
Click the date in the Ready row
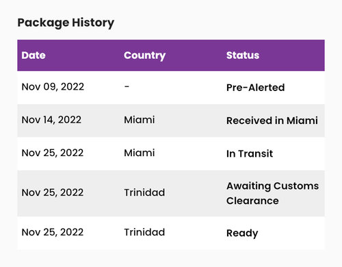point(53,233)
